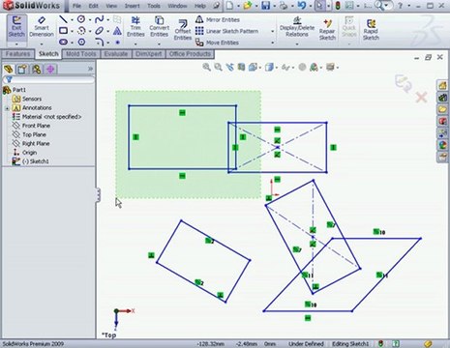
Task: Click the Undo arrow icon
Action: (x=302, y=6)
